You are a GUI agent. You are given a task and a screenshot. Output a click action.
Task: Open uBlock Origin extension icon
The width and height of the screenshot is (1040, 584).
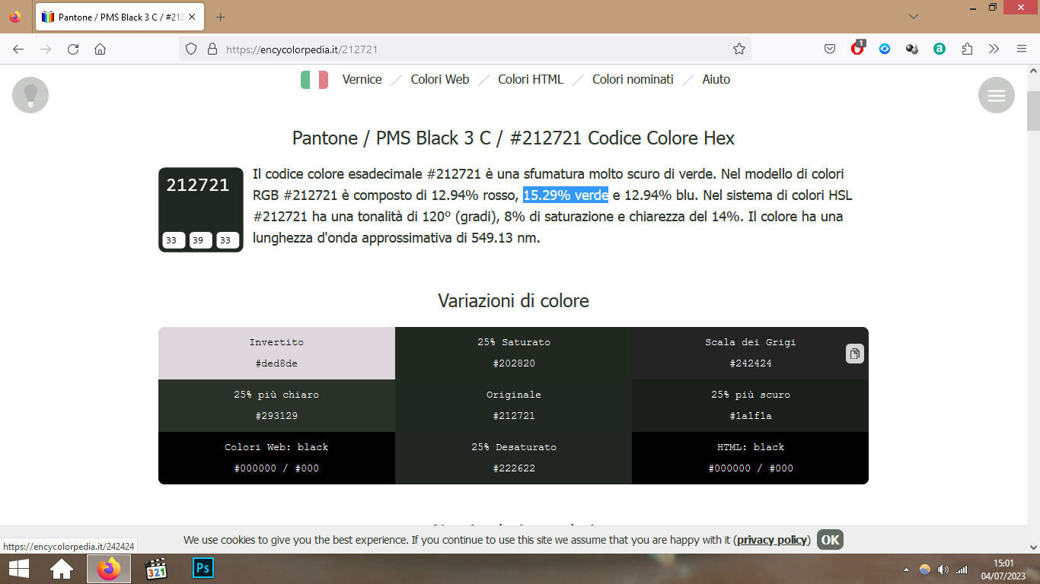[x=857, y=48]
